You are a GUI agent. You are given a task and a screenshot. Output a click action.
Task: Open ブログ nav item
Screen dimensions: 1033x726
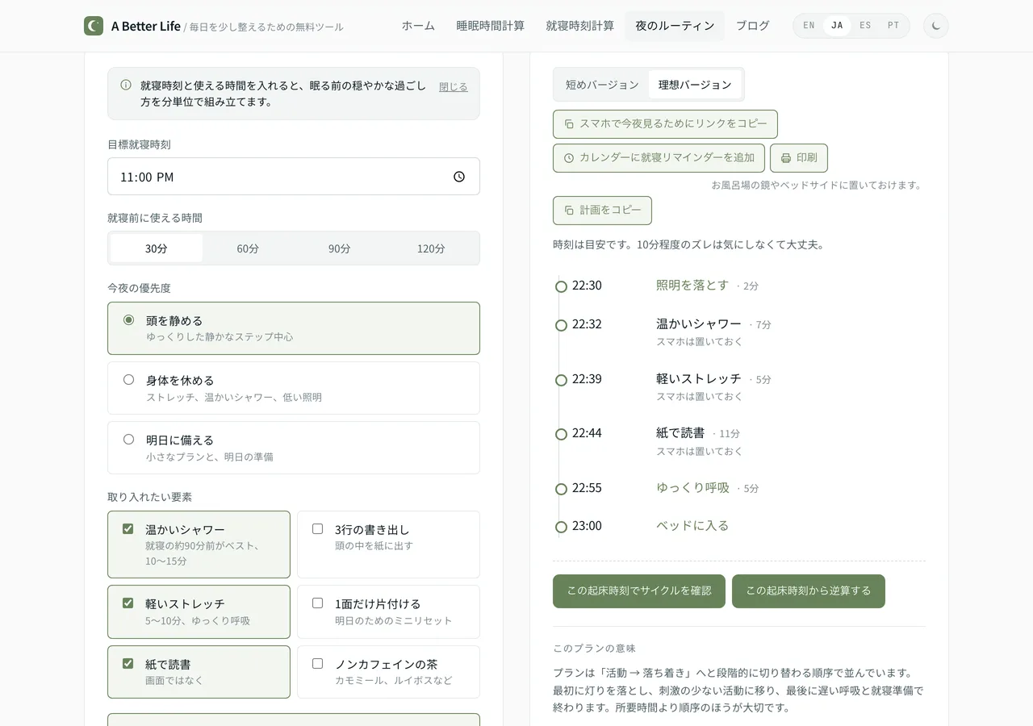point(753,26)
